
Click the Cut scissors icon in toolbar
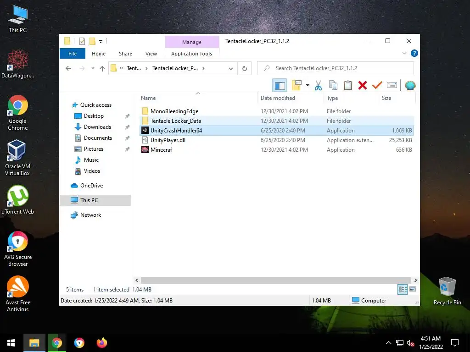318,86
